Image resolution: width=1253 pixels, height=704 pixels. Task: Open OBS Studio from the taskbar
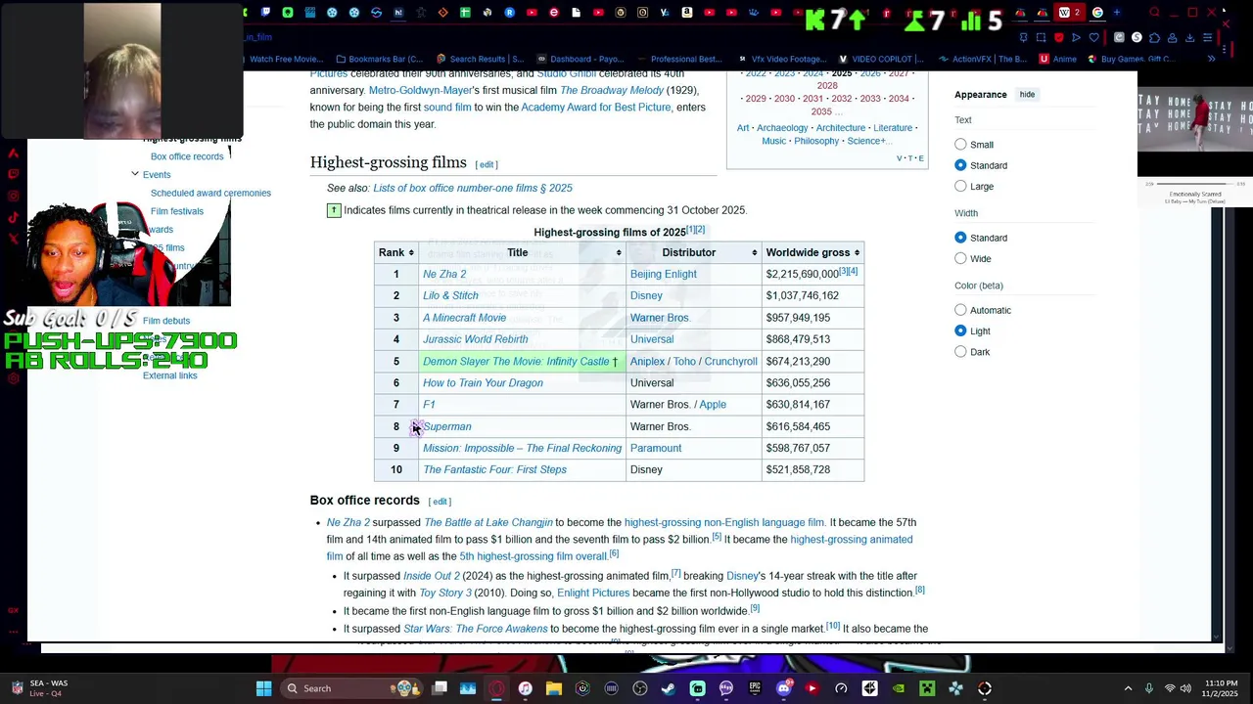coord(639,688)
